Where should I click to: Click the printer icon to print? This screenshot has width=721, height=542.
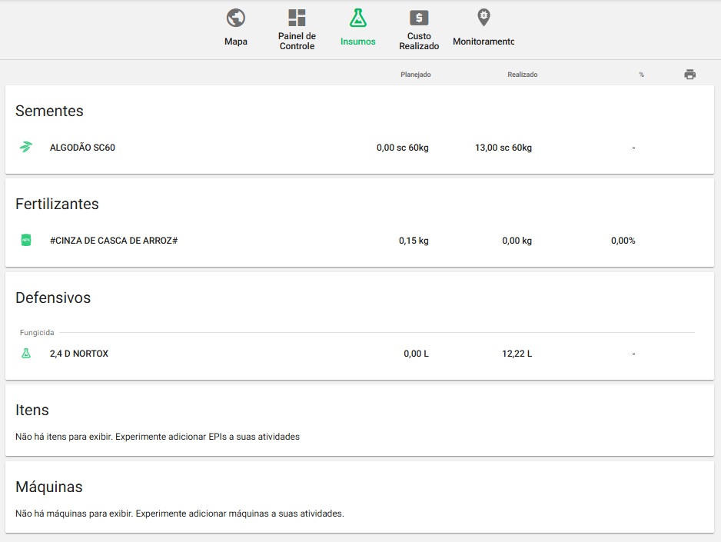coord(689,75)
